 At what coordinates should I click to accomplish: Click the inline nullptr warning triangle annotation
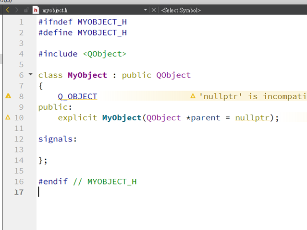click(193, 96)
